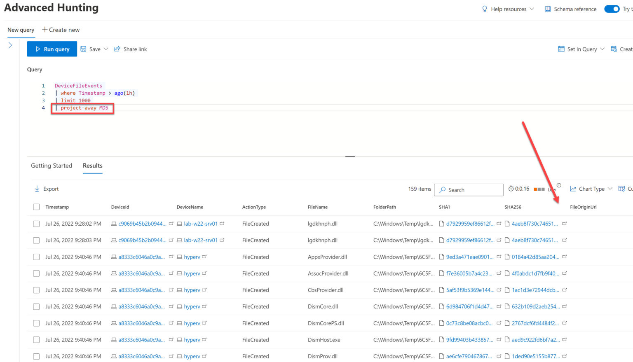Click the Schema reference book icon
Image resolution: width=633 pixels, height=362 pixels.
tap(548, 9)
